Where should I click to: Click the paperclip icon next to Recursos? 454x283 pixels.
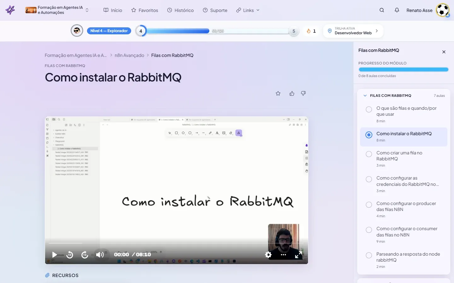[x=47, y=275]
